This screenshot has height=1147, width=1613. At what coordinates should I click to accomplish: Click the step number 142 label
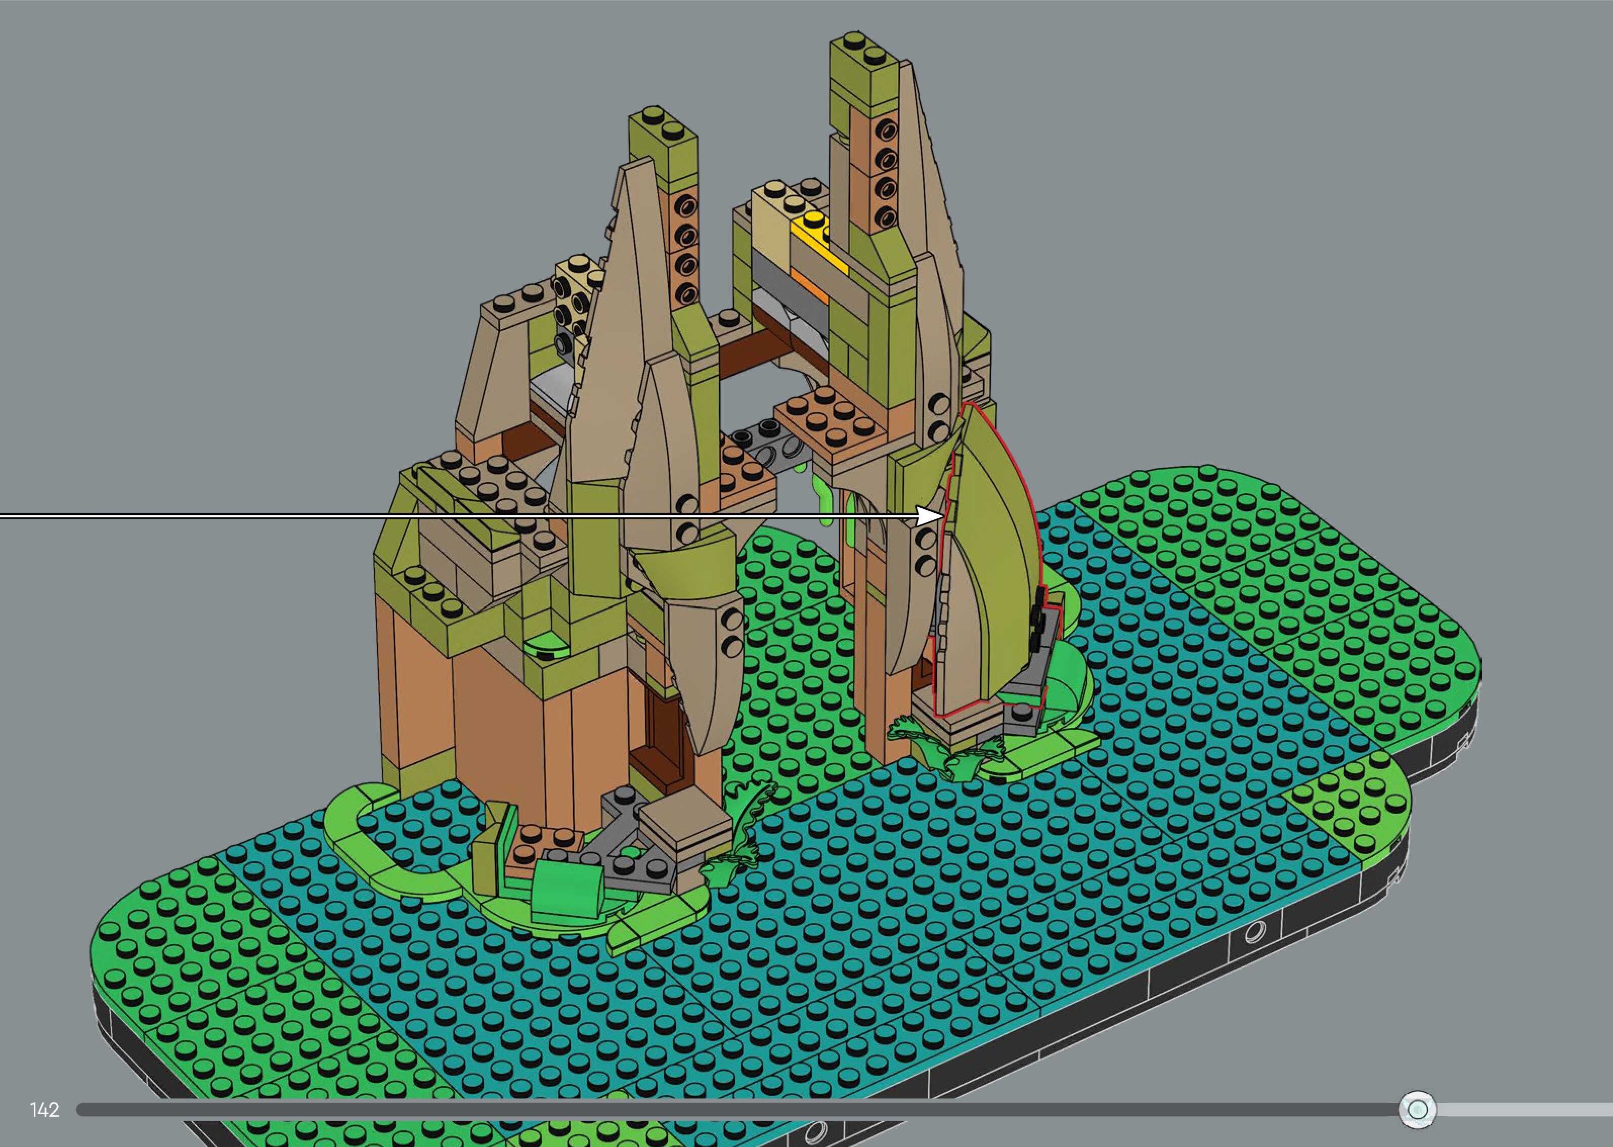point(45,1110)
